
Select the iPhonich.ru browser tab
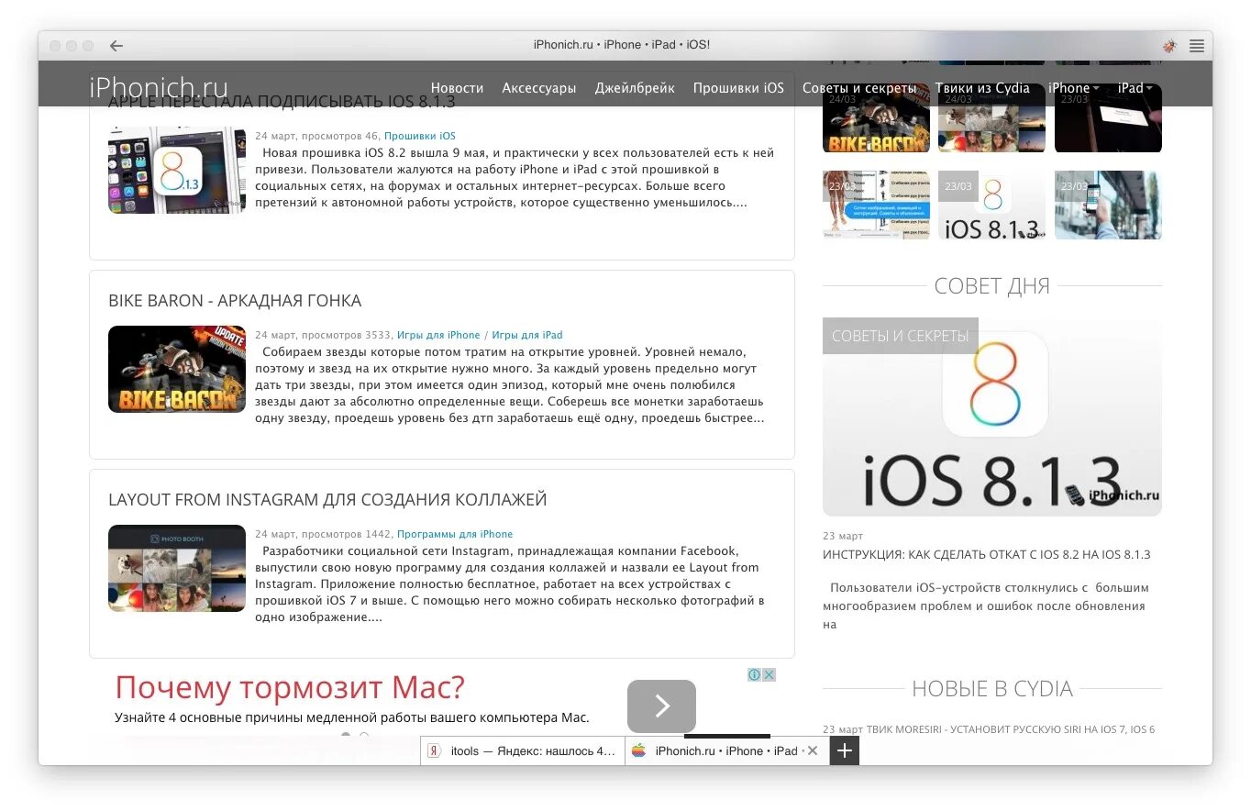(727, 750)
